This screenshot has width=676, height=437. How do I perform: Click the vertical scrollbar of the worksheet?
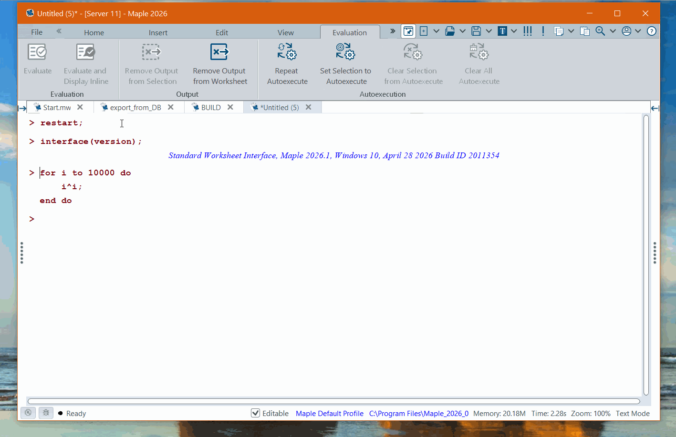pos(646,255)
